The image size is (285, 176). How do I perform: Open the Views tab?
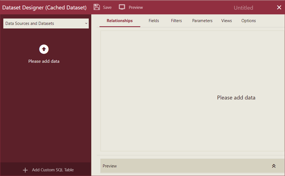pos(226,20)
